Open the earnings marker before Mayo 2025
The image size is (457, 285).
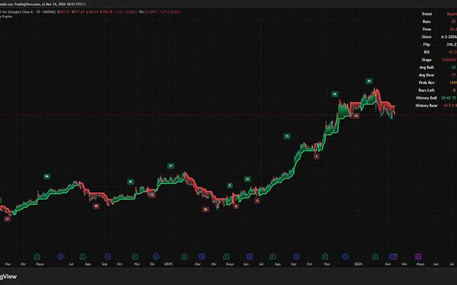tap(226, 256)
